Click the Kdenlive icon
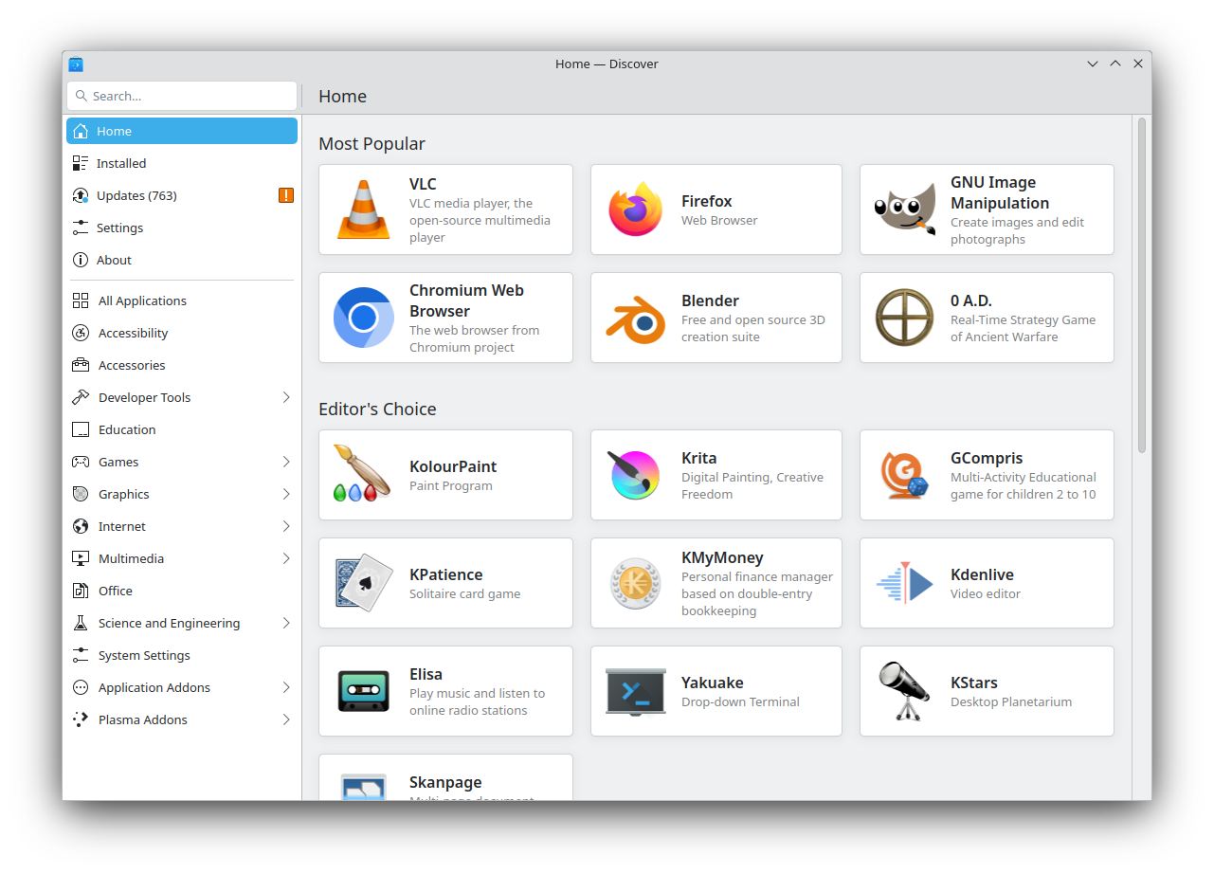 click(905, 583)
